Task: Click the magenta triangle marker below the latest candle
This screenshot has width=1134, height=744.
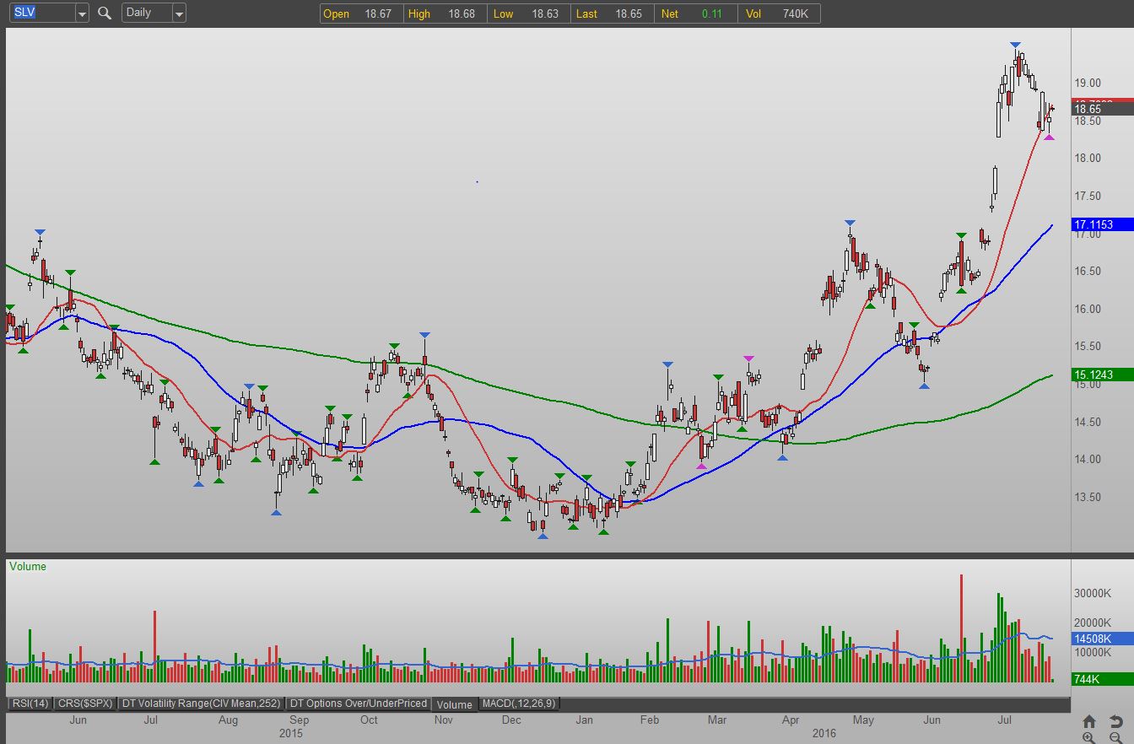Action: pyautogui.click(x=1050, y=137)
